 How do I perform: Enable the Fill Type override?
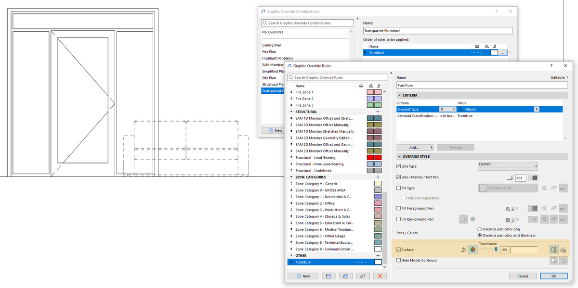[397, 188]
